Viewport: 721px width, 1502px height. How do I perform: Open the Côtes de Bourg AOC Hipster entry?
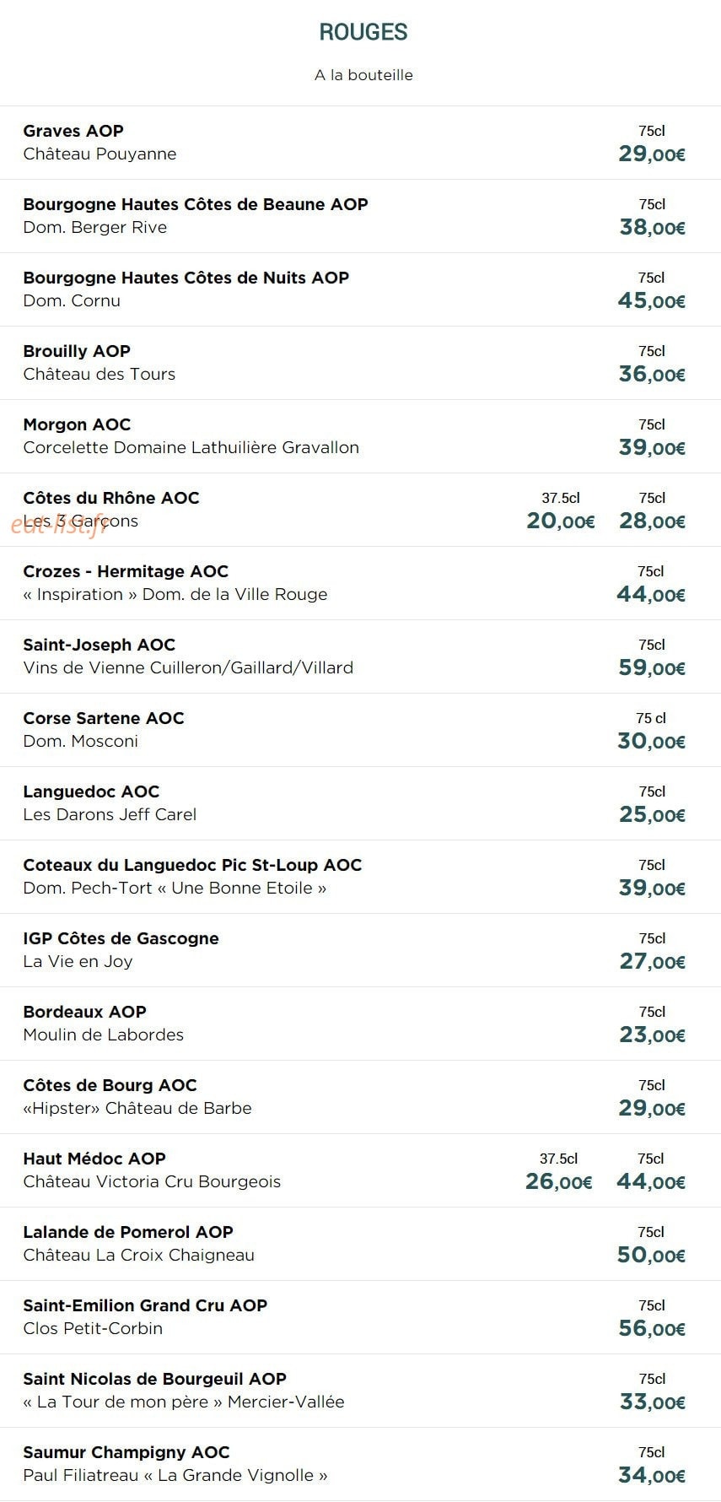click(360, 1097)
